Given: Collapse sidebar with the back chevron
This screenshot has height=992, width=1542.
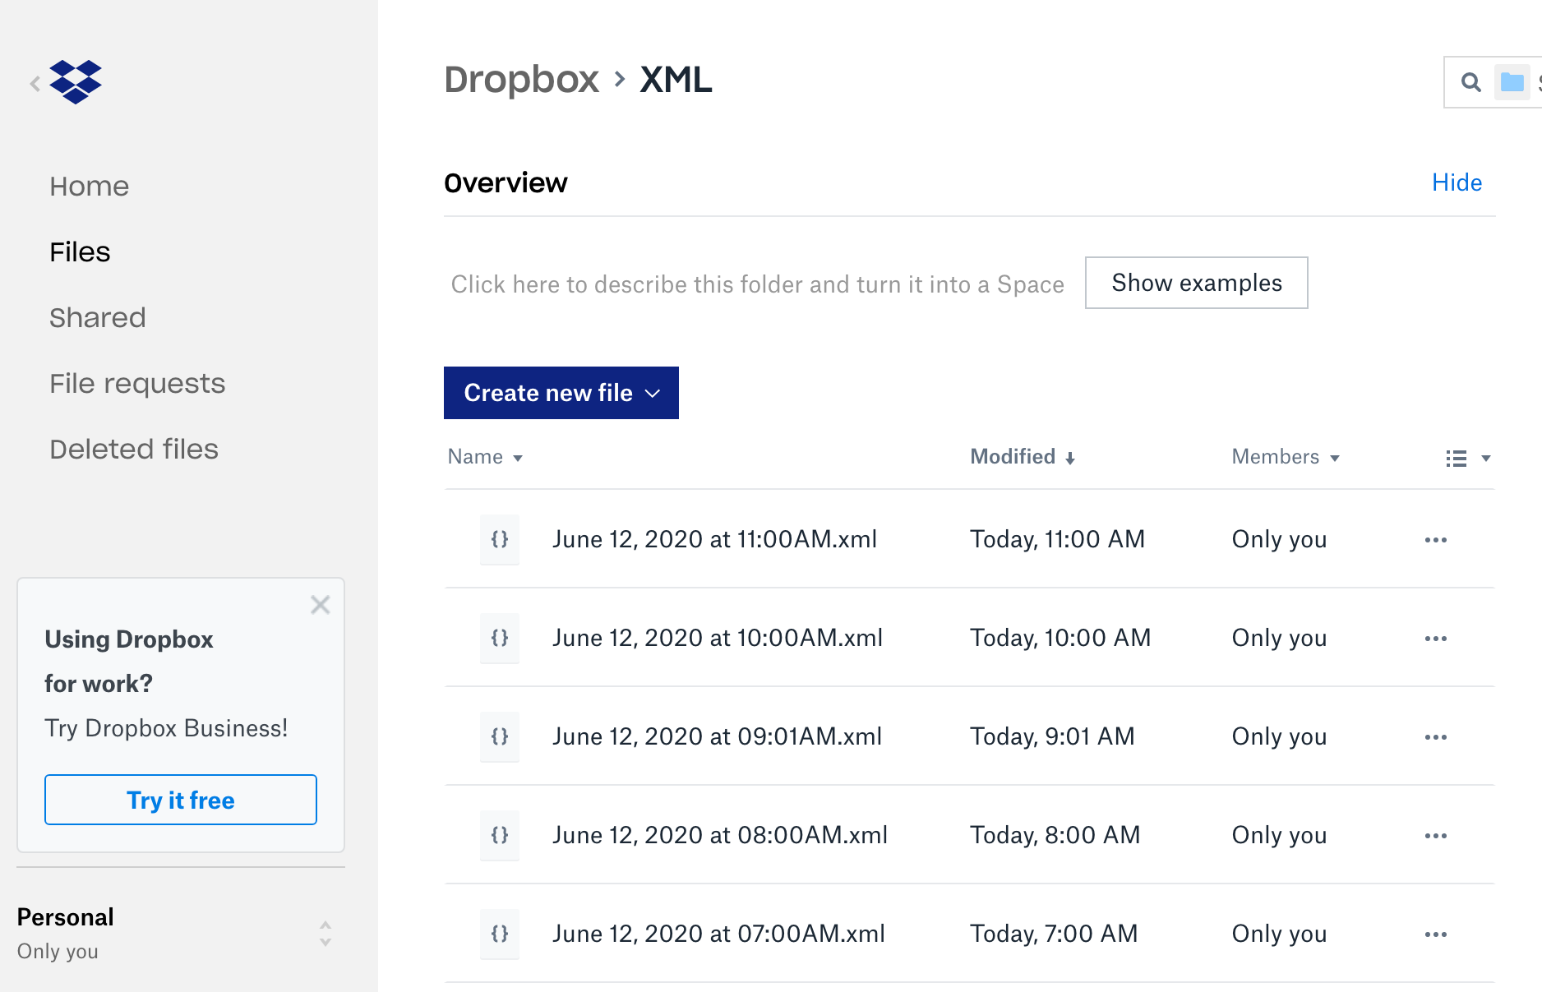Looking at the screenshot, I should click(35, 83).
